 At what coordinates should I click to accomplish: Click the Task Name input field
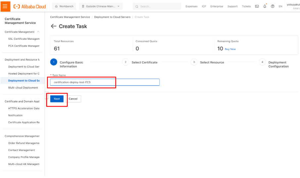pyautogui.click(x=105, y=82)
